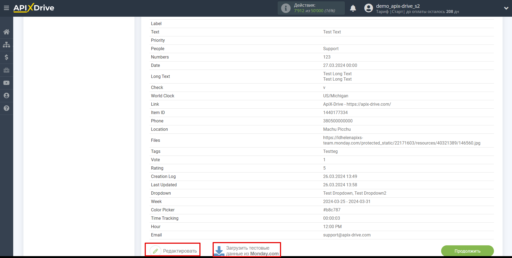Select the Dropdown value Test Dropdown, Test Dropdown2
Screen dimensions: 512x258
[355, 193]
